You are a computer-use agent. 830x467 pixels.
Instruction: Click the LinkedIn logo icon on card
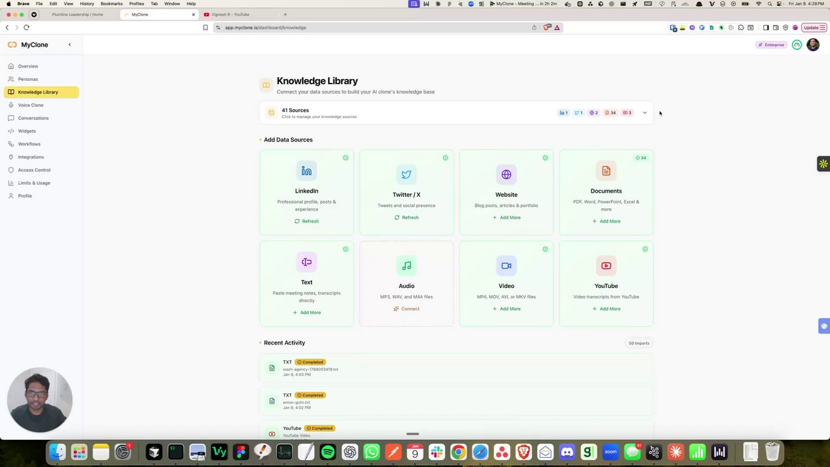click(307, 171)
